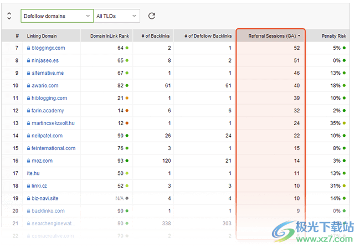The height and width of the screenshot is (248, 360).
Task: Click the refresh icon beside All TLDs
Action: coord(152,16)
